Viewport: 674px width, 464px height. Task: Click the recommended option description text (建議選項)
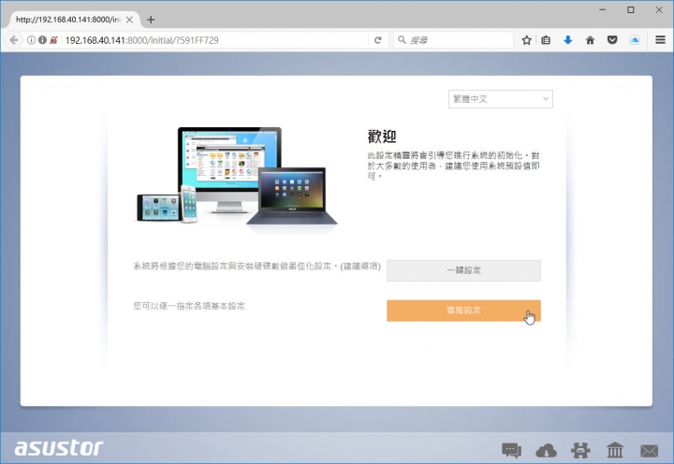(256, 266)
